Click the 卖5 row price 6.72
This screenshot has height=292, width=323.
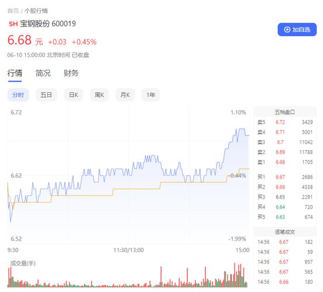click(280, 122)
